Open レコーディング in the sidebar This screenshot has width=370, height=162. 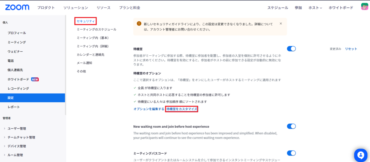18,89
